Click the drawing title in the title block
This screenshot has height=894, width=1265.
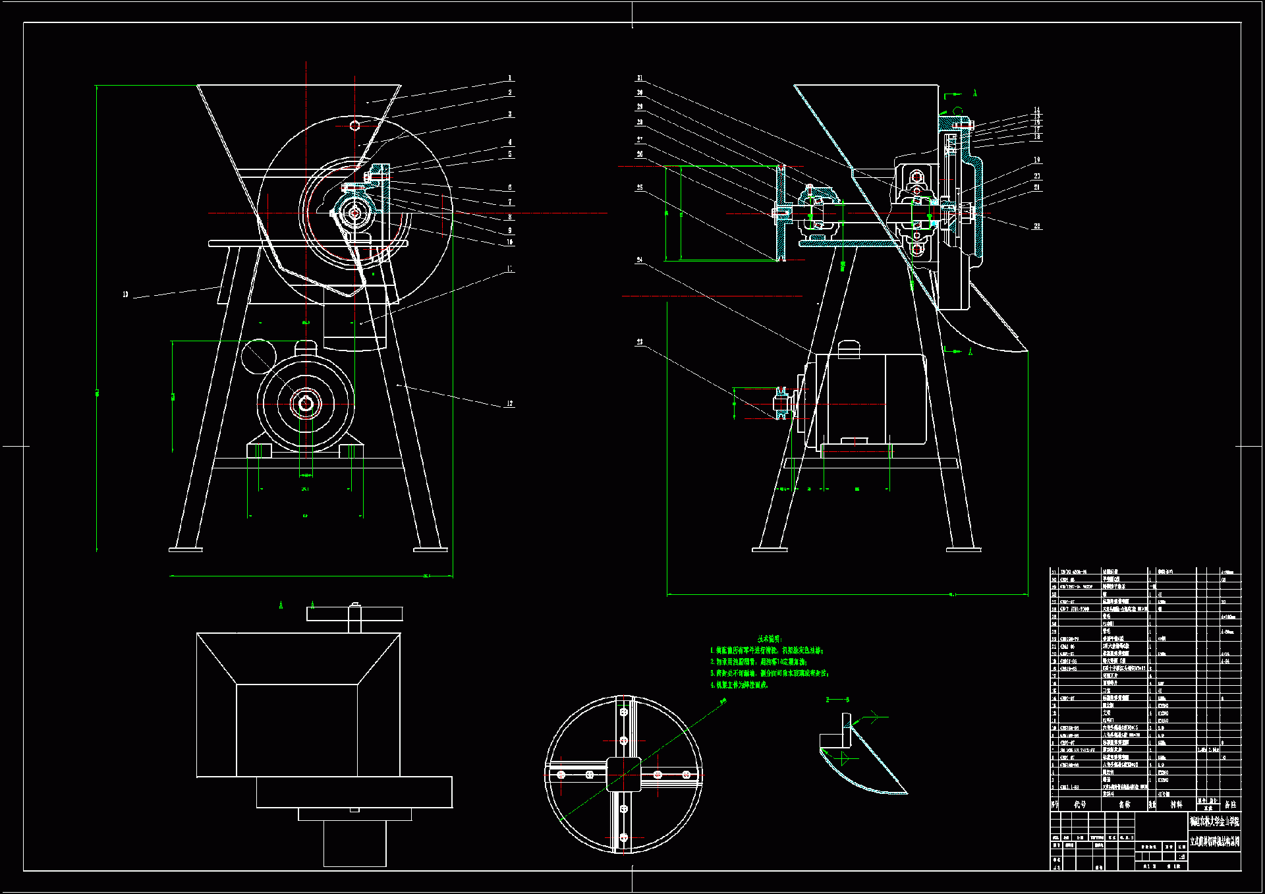(1214, 841)
